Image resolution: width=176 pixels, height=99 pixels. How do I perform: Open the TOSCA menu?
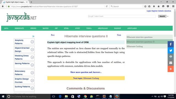point(89,28)
